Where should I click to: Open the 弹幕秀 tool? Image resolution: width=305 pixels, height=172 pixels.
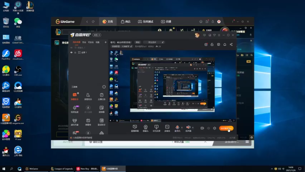coord(88,122)
